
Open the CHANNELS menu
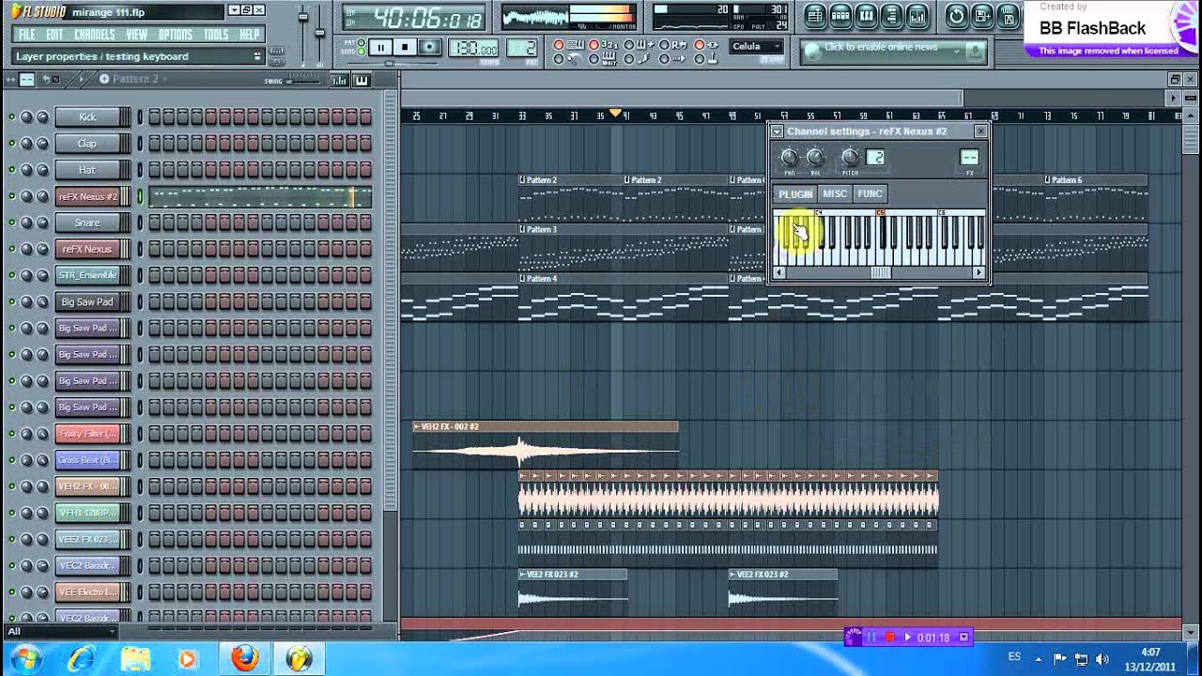(94, 35)
